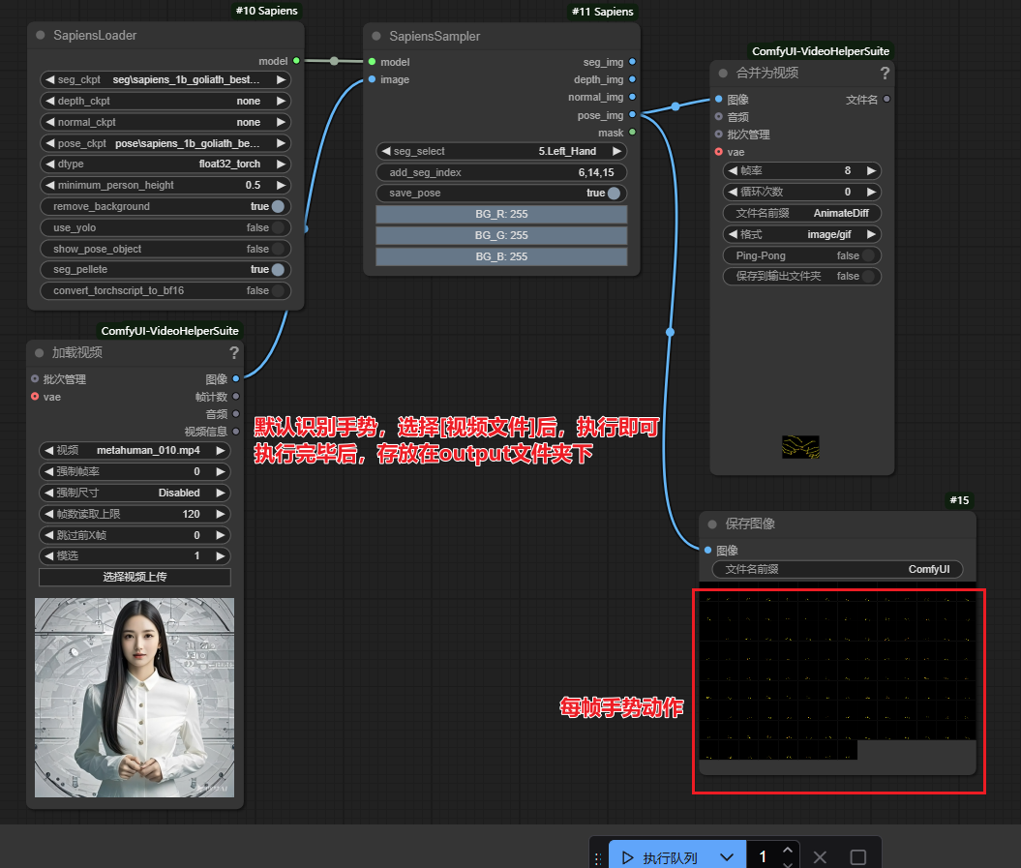The image size is (1021, 868).
Task: Expand the dropdown arrow beside 执行队列
Action: [727, 857]
